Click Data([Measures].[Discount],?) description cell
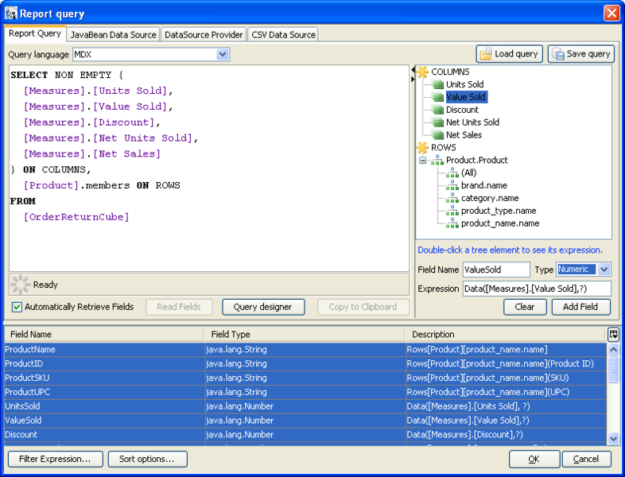This screenshot has width=625, height=477. click(x=506, y=435)
